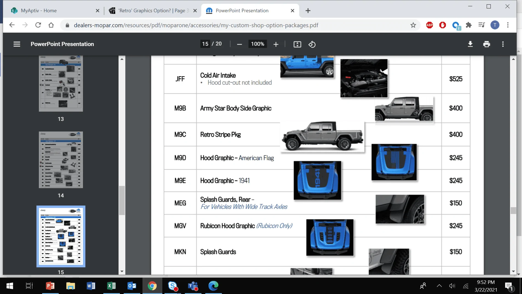Open page 13 thumbnail
The height and width of the screenshot is (294, 522).
pos(61,83)
